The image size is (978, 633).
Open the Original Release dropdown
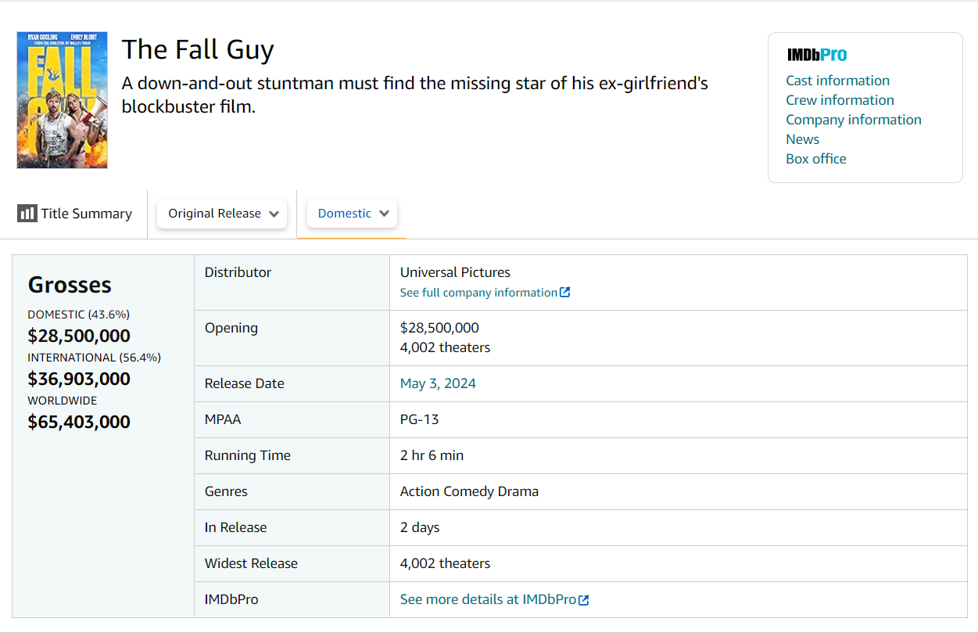(222, 214)
